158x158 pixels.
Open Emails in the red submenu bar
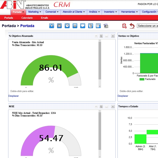[45, 18]
